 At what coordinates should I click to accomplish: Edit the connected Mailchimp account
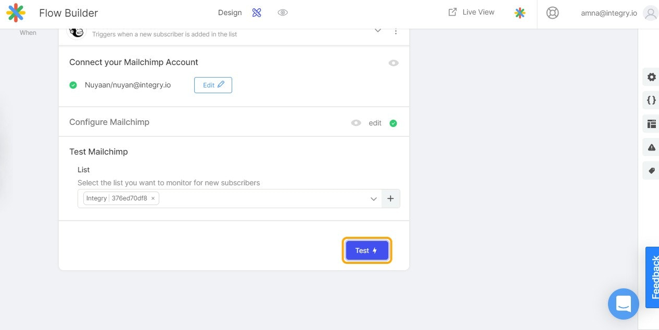pyautogui.click(x=213, y=85)
